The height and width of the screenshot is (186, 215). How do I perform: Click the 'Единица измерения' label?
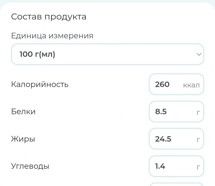52,36
